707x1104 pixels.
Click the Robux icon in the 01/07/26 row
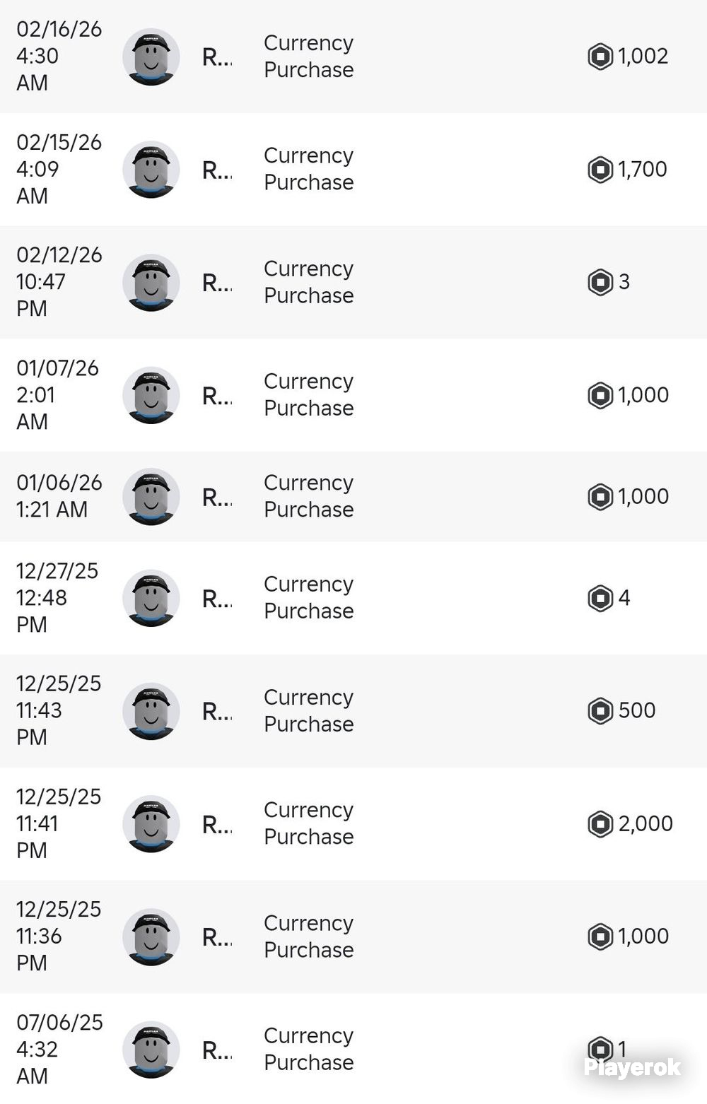point(600,395)
